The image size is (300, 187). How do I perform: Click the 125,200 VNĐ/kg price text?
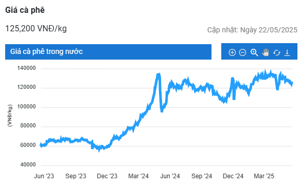36,29
